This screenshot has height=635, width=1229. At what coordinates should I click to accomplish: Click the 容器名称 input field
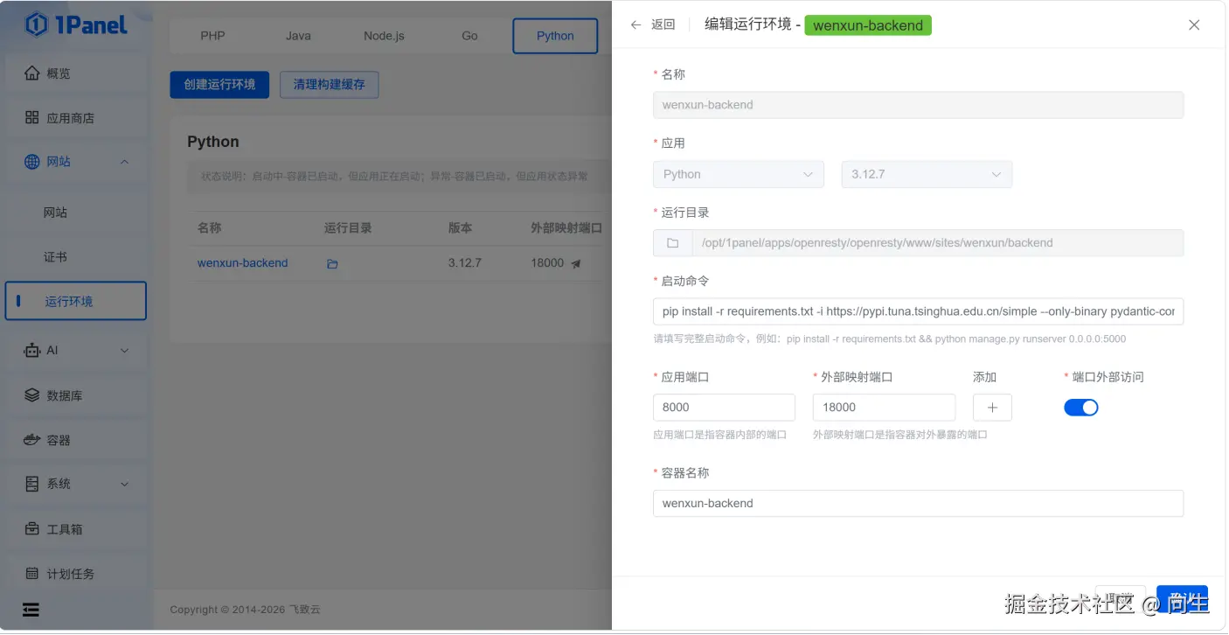coord(918,503)
